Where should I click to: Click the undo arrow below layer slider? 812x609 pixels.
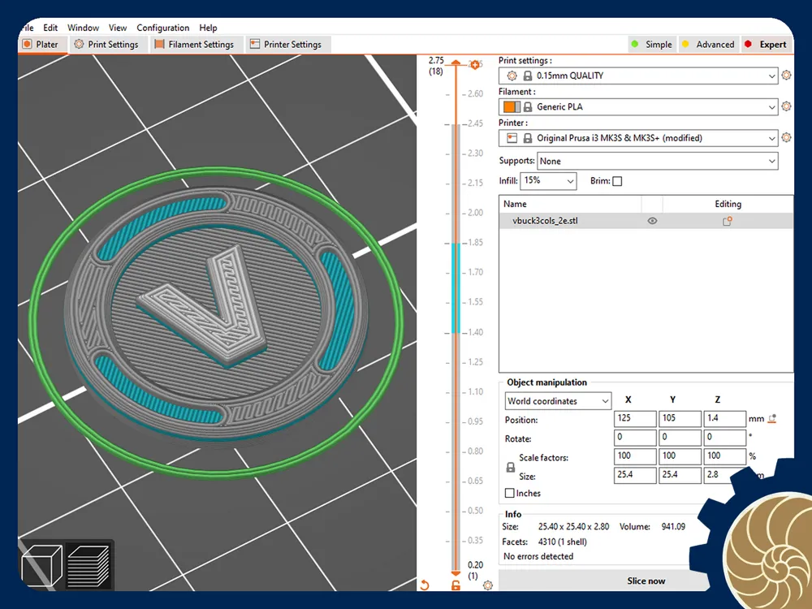tap(425, 585)
